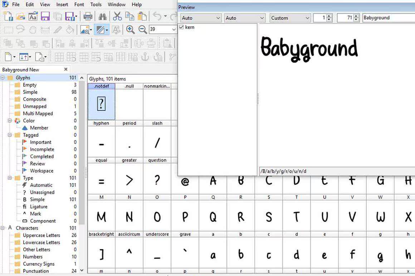Select the hand pan tool

(x=33, y=30)
